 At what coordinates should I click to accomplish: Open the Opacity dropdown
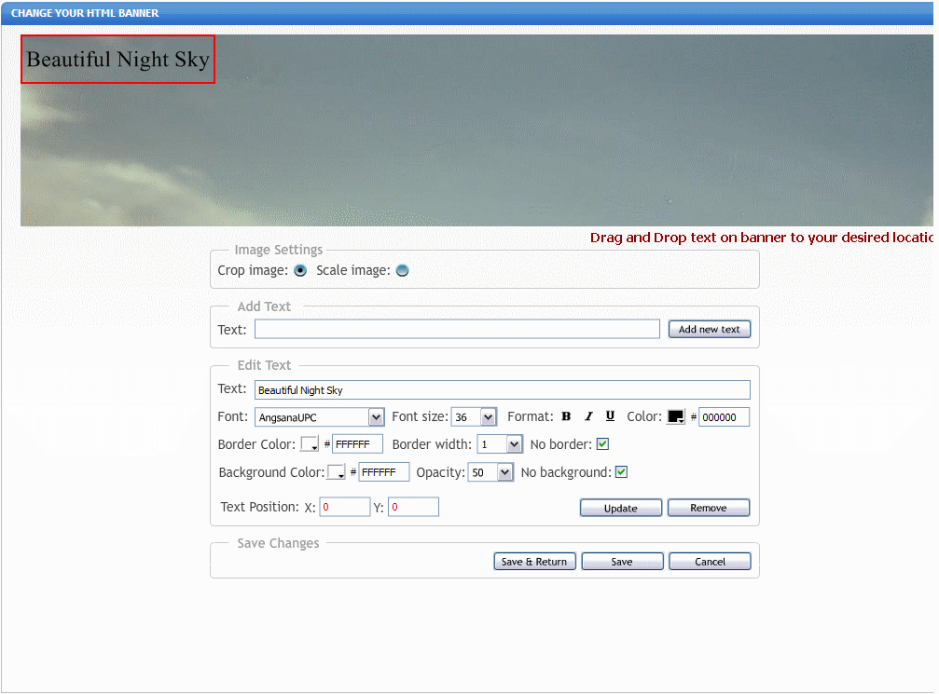click(490, 472)
